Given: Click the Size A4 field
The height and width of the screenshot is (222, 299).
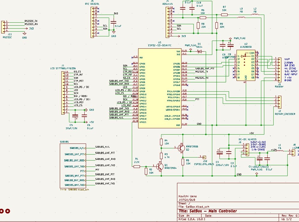Looking at the screenshot, I should 184,215.
